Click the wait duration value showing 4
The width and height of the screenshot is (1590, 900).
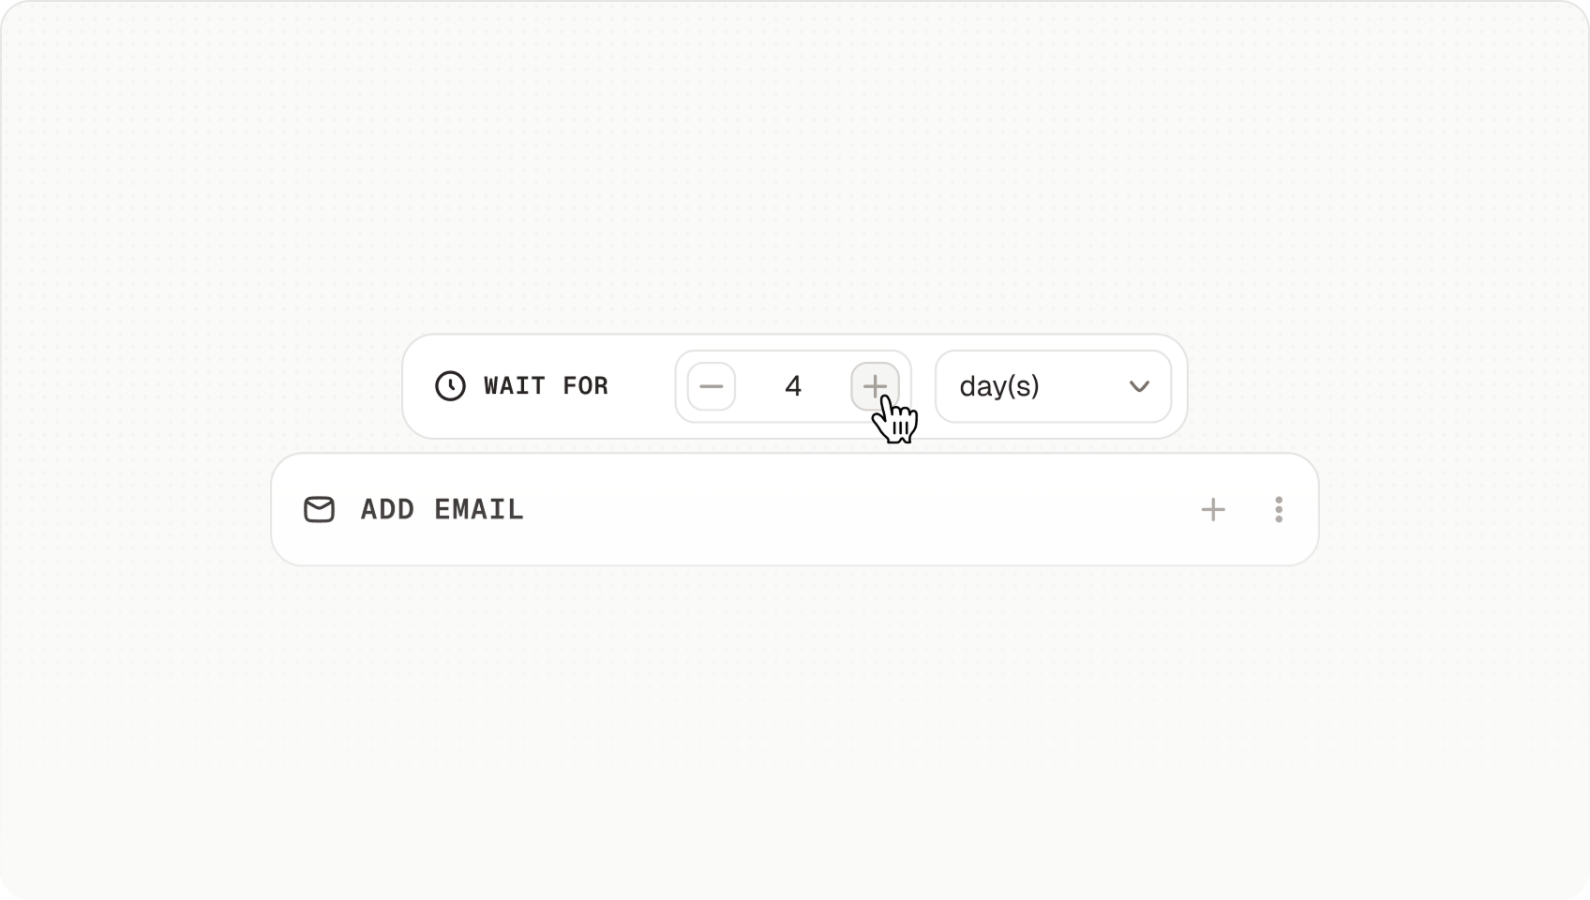point(793,386)
